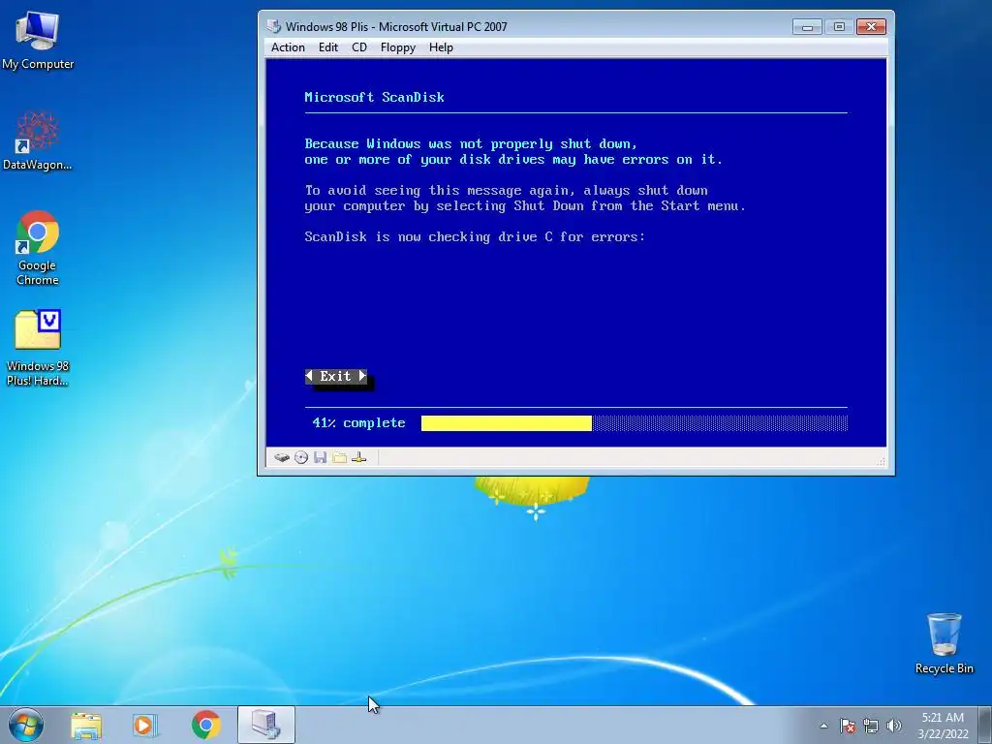This screenshot has width=992, height=744.
Task: Click the floppy disk icon in status bar
Action: point(320,457)
